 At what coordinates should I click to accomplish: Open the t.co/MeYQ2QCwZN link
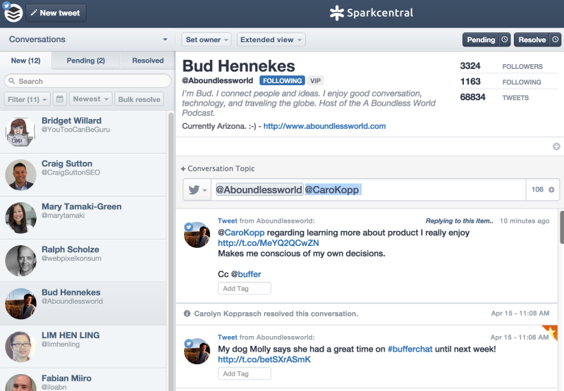(269, 243)
